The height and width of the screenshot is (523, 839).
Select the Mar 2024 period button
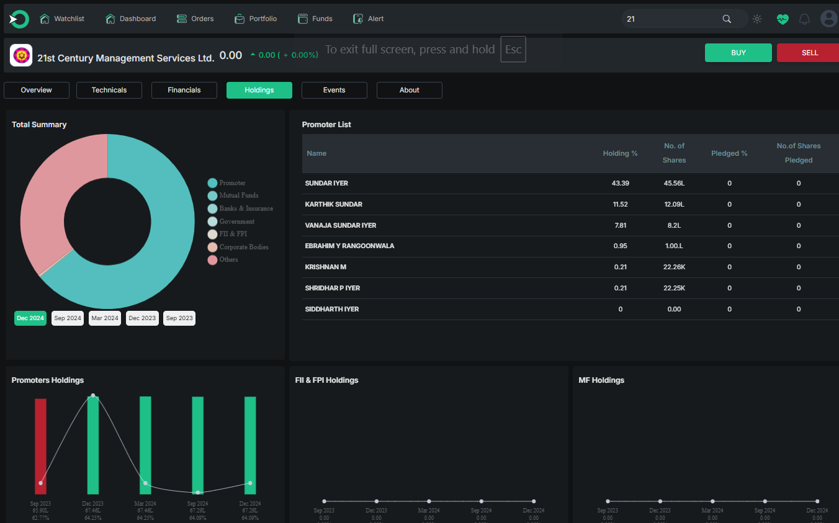click(105, 318)
